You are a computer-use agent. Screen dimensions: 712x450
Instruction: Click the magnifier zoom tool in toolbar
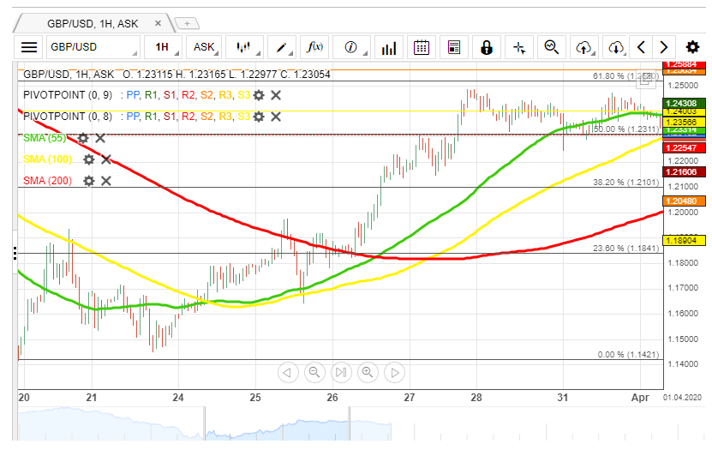pos(551,47)
